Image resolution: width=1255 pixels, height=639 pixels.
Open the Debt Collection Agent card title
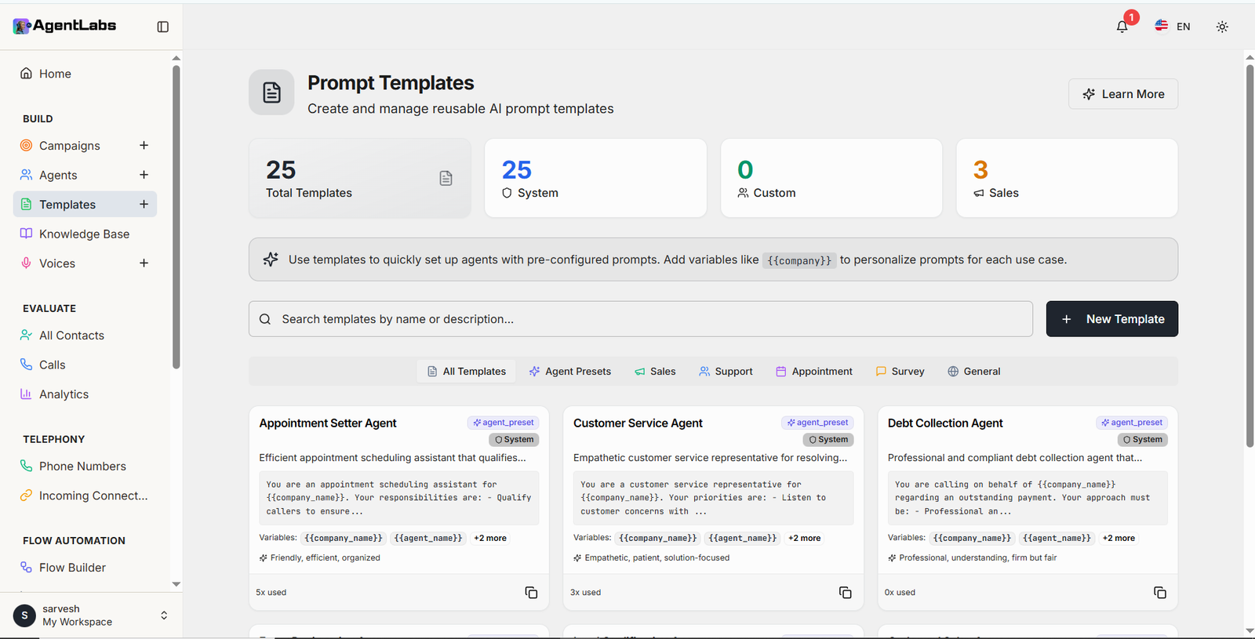click(x=945, y=423)
